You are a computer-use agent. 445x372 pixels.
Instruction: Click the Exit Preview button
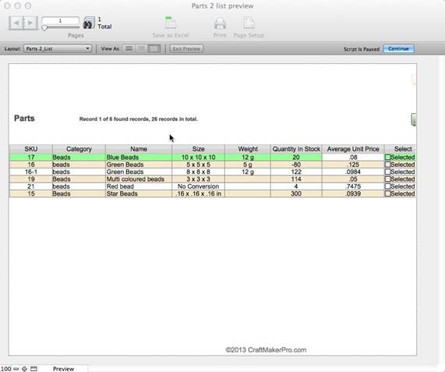click(x=186, y=48)
